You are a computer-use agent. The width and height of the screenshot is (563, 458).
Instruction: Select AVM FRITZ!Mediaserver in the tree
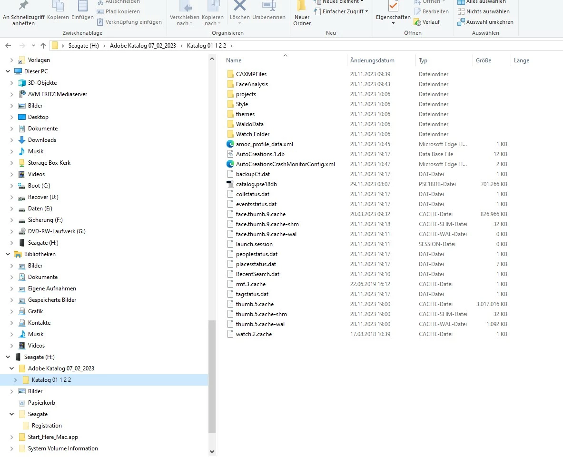tap(58, 94)
